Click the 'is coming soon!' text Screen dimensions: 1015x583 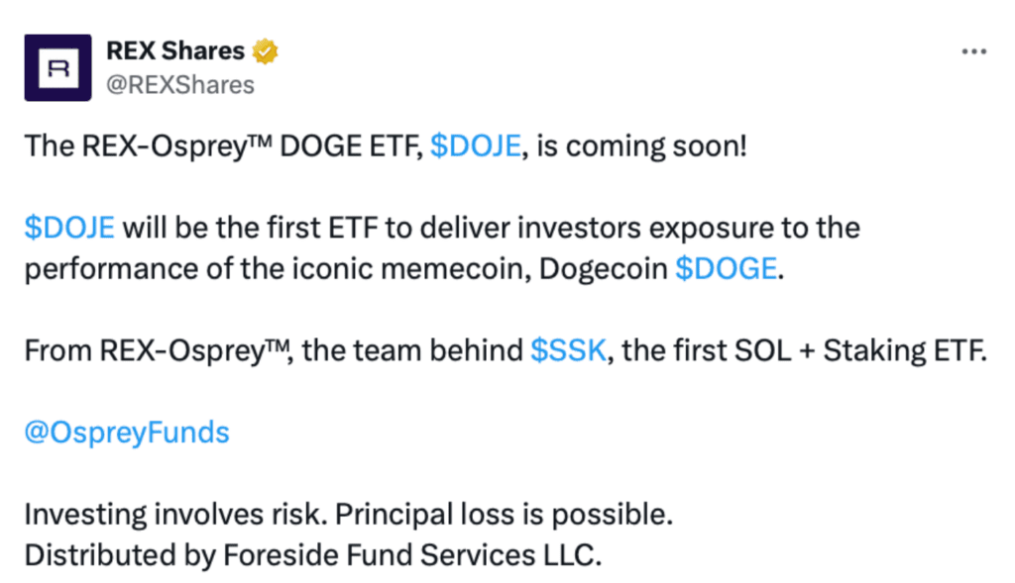641,146
